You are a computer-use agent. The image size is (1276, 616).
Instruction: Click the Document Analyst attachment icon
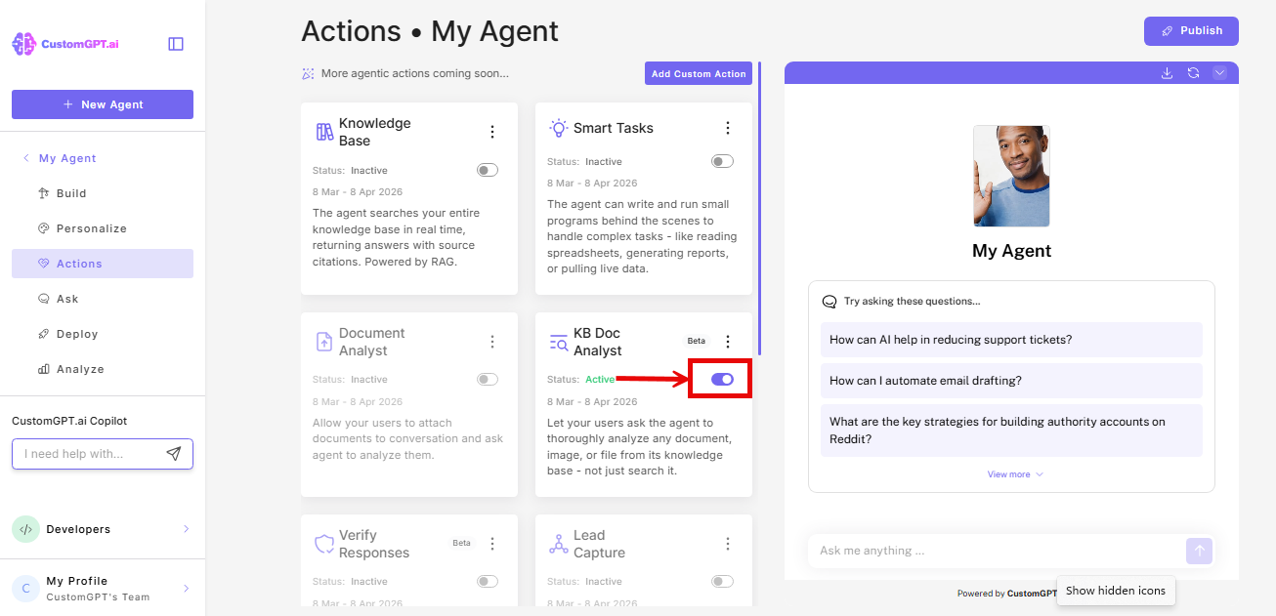point(323,340)
